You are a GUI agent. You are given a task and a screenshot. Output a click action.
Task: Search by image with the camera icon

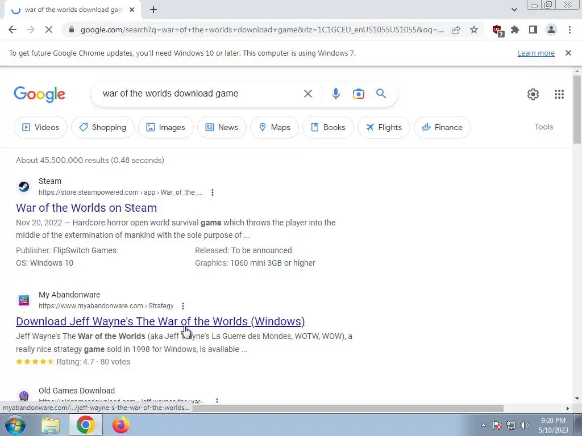358,94
